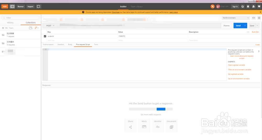The width and height of the screenshot is (262, 140).
Task: Open the Save dropdown arrow
Action: click(x=257, y=26)
